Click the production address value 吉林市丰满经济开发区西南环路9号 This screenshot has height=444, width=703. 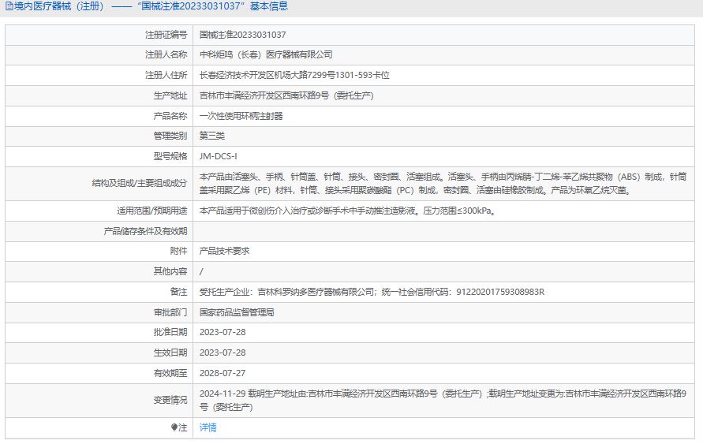tap(286, 95)
